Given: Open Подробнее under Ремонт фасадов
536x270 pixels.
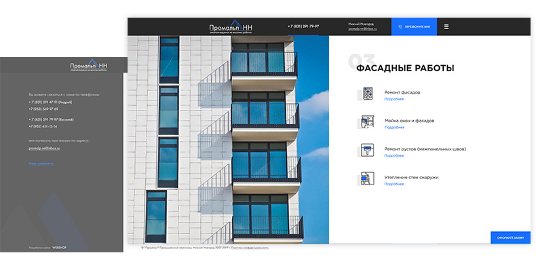Looking at the screenshot, I should (394, 99).
